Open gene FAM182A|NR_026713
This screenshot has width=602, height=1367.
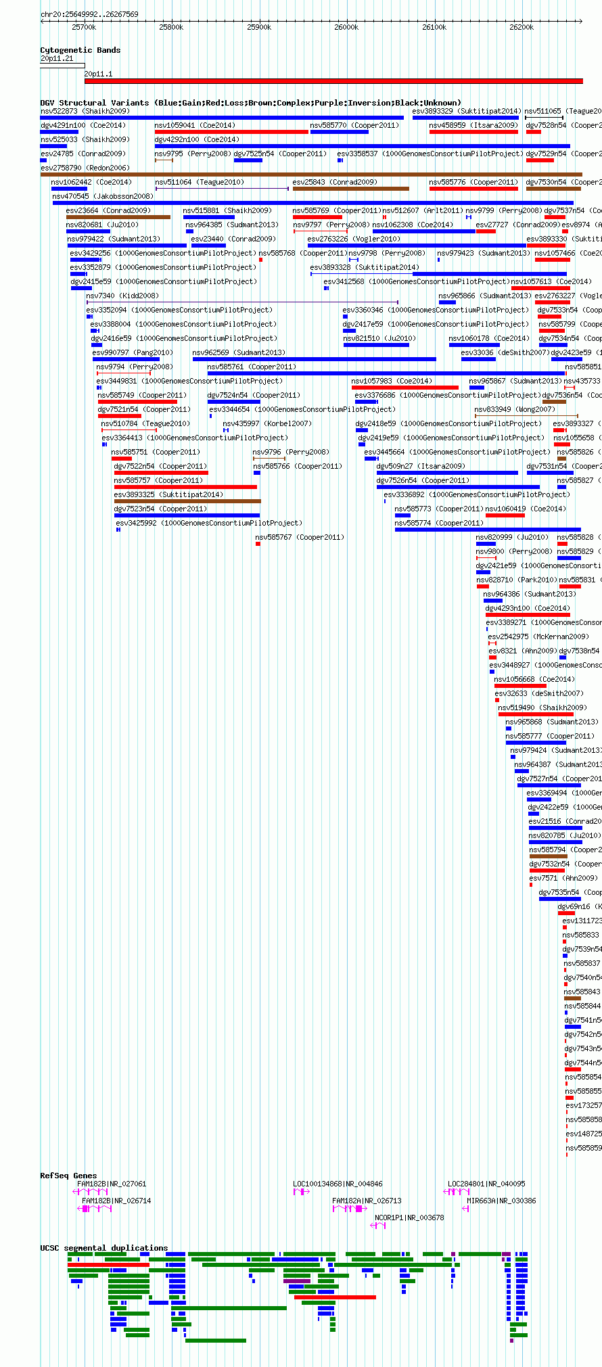(x=367, y=1201)
